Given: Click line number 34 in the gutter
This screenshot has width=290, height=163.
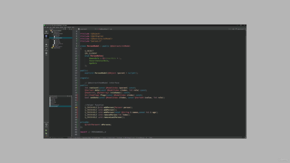Looking at the screenshot, I should [76, 107].
